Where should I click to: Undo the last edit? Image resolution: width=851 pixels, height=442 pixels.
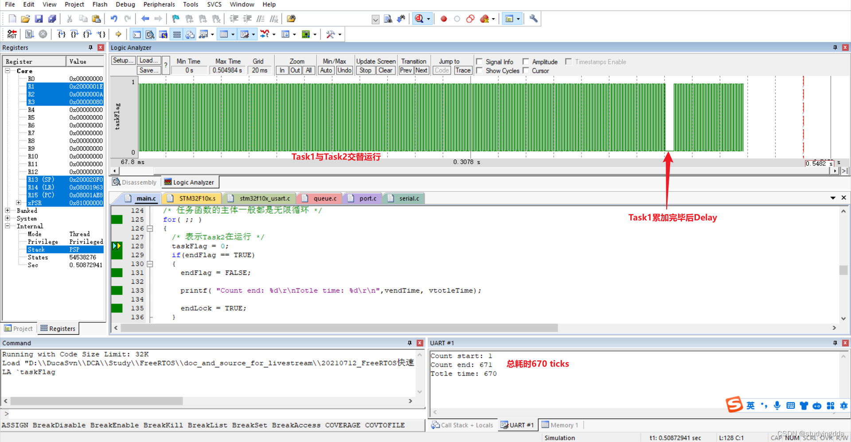(114, 19)
